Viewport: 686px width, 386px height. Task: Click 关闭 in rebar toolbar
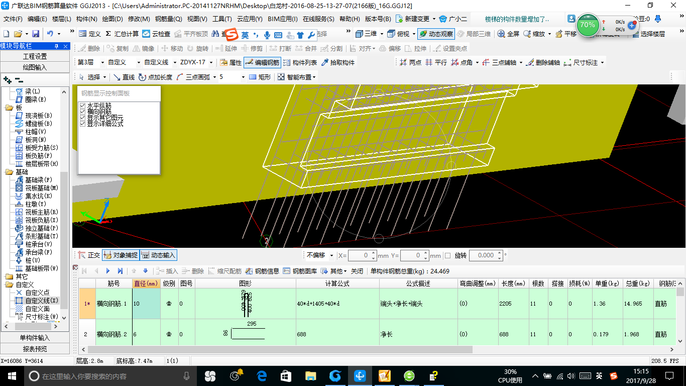pos(357,271)
